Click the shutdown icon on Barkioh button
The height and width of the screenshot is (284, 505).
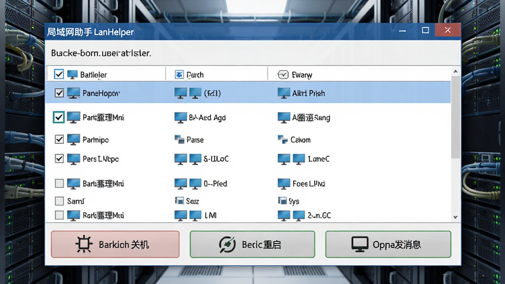pyautogui.click(x=84, y=244)
